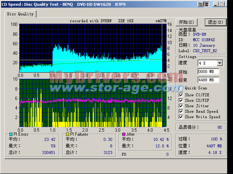Disable Show Jitter checkbox
This screenshot has height=174, width=233.
click(181, 106)
